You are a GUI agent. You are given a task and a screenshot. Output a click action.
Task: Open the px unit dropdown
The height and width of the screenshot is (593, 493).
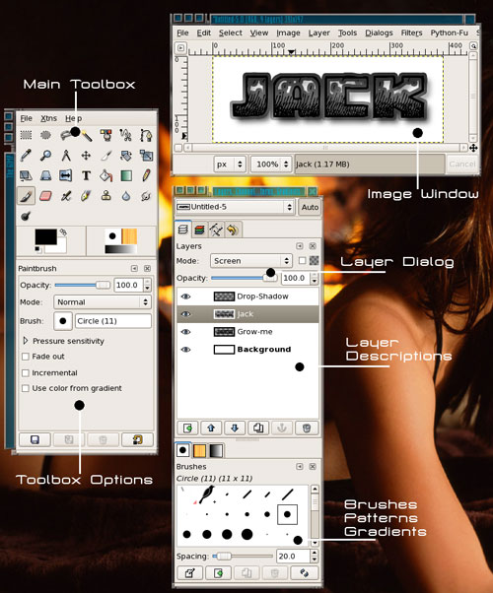tap(230, 165)
